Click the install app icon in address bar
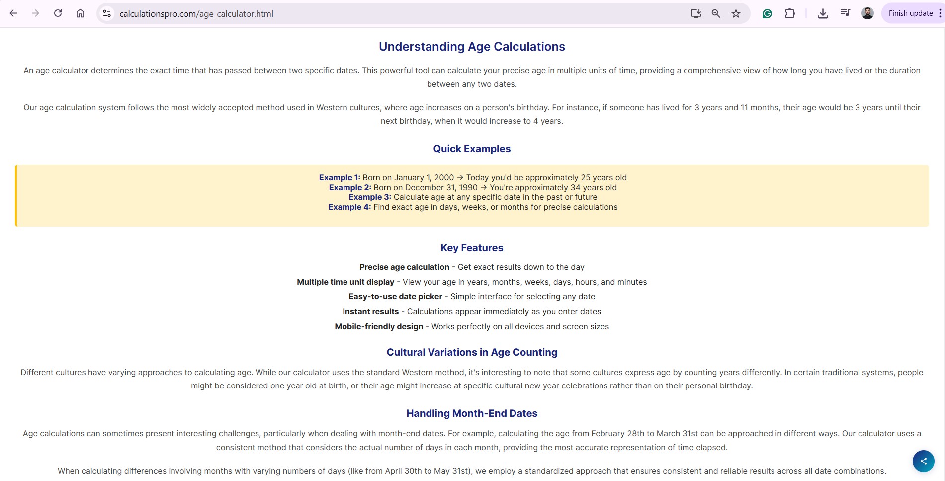945x481 pixels. pyautogui.click(x=696, y=13)
